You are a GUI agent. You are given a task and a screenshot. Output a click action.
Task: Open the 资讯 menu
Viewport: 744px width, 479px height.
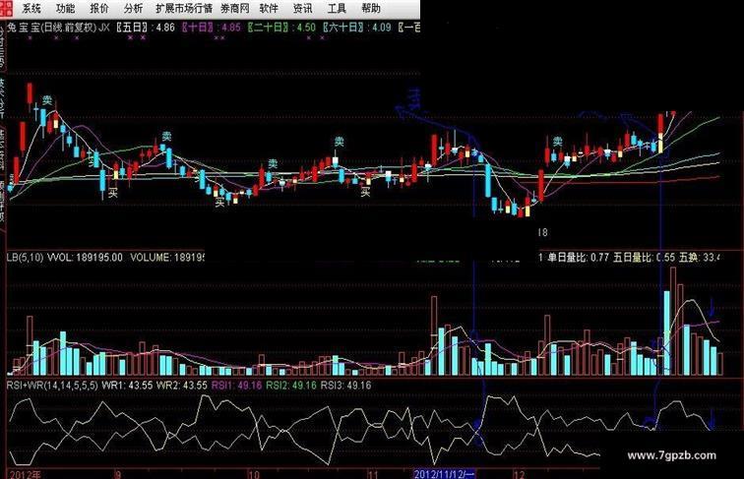pyautogui.click(x=302, y=8)
